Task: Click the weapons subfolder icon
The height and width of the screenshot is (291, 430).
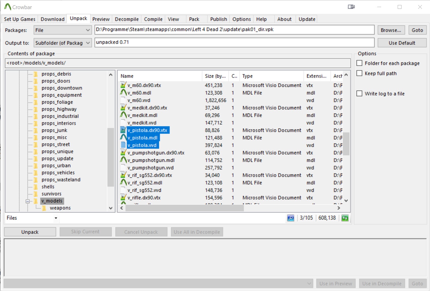Action: [x=44, y=208]
